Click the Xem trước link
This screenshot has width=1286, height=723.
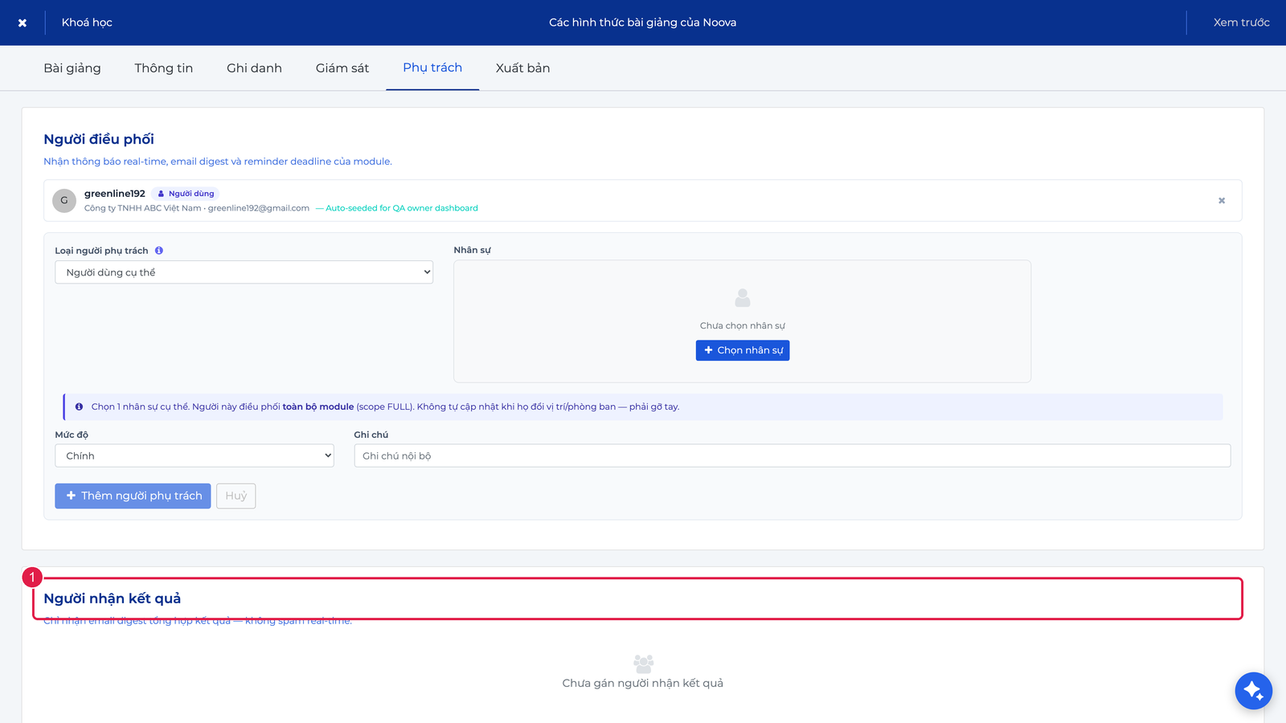point(1242,22)
